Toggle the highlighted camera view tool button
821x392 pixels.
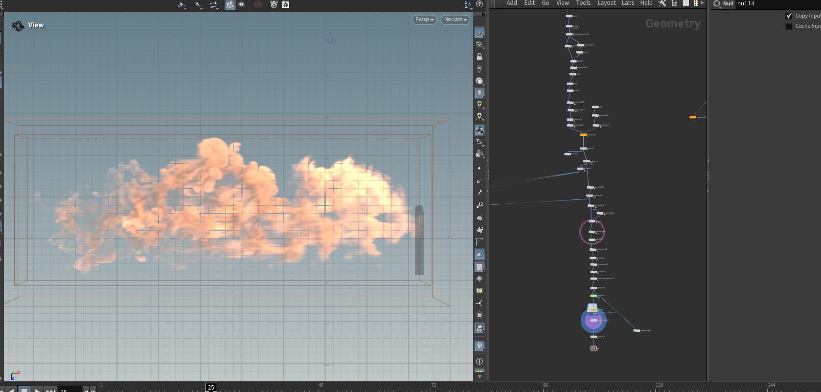229,5
